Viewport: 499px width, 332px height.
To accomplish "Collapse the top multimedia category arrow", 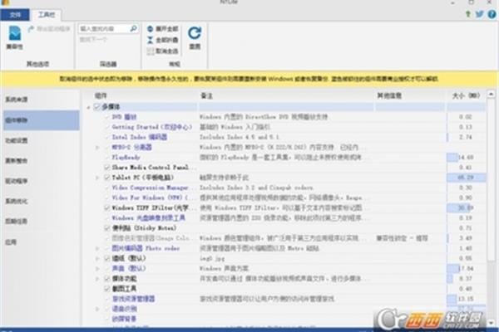I will pyautogui.click(x=88, y=107).
